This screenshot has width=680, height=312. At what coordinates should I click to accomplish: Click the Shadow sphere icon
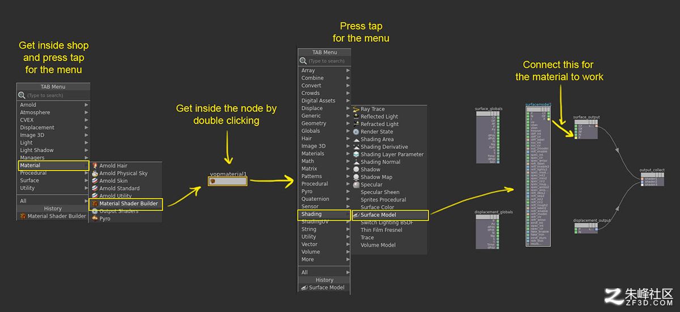(x=356, y=169)
